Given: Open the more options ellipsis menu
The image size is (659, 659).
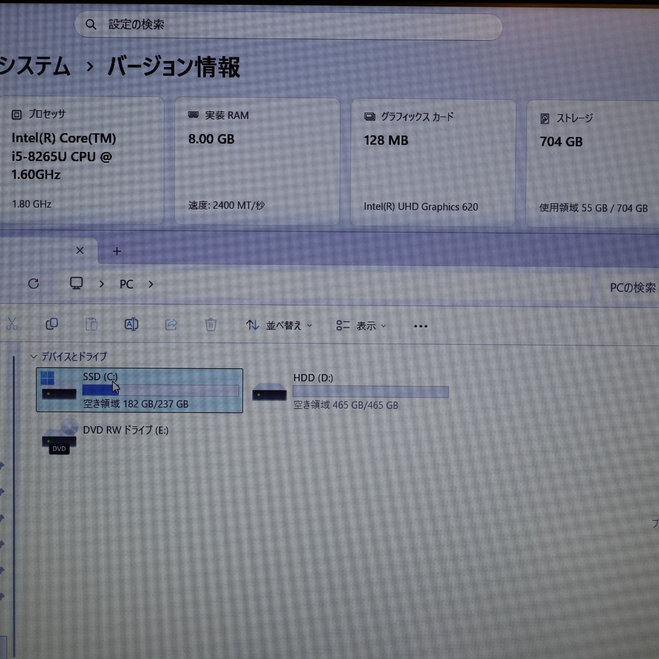Looking at the screenshot, I should point(421,327).
